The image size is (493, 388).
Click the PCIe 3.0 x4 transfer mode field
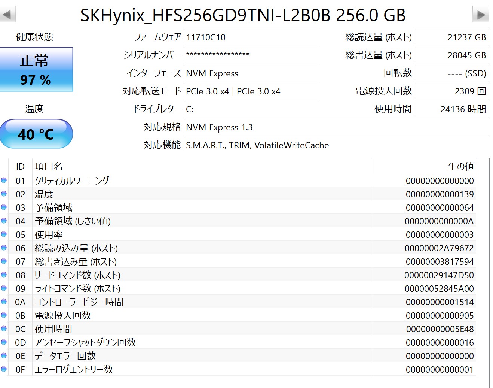click(x=251, y=91)
